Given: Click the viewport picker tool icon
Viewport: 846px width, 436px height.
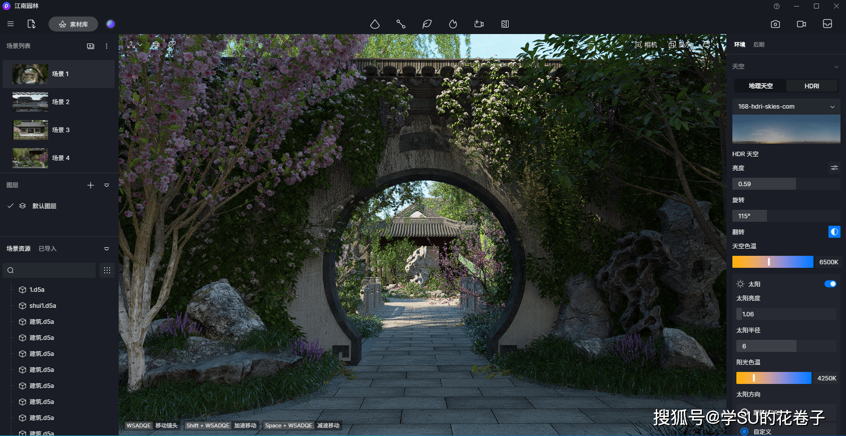Looking at the screenshot, I should [x=172, y=45].
